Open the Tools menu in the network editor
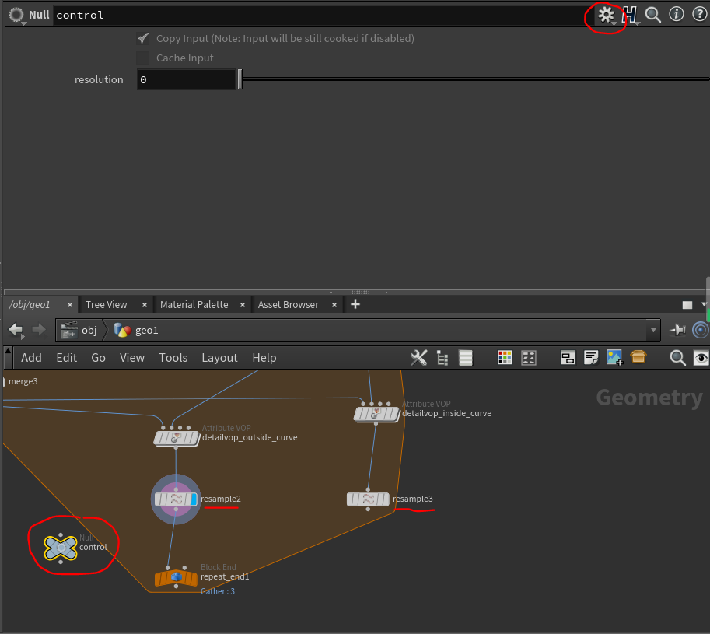Viewport: 710px width, 634px height. point(173,358)
